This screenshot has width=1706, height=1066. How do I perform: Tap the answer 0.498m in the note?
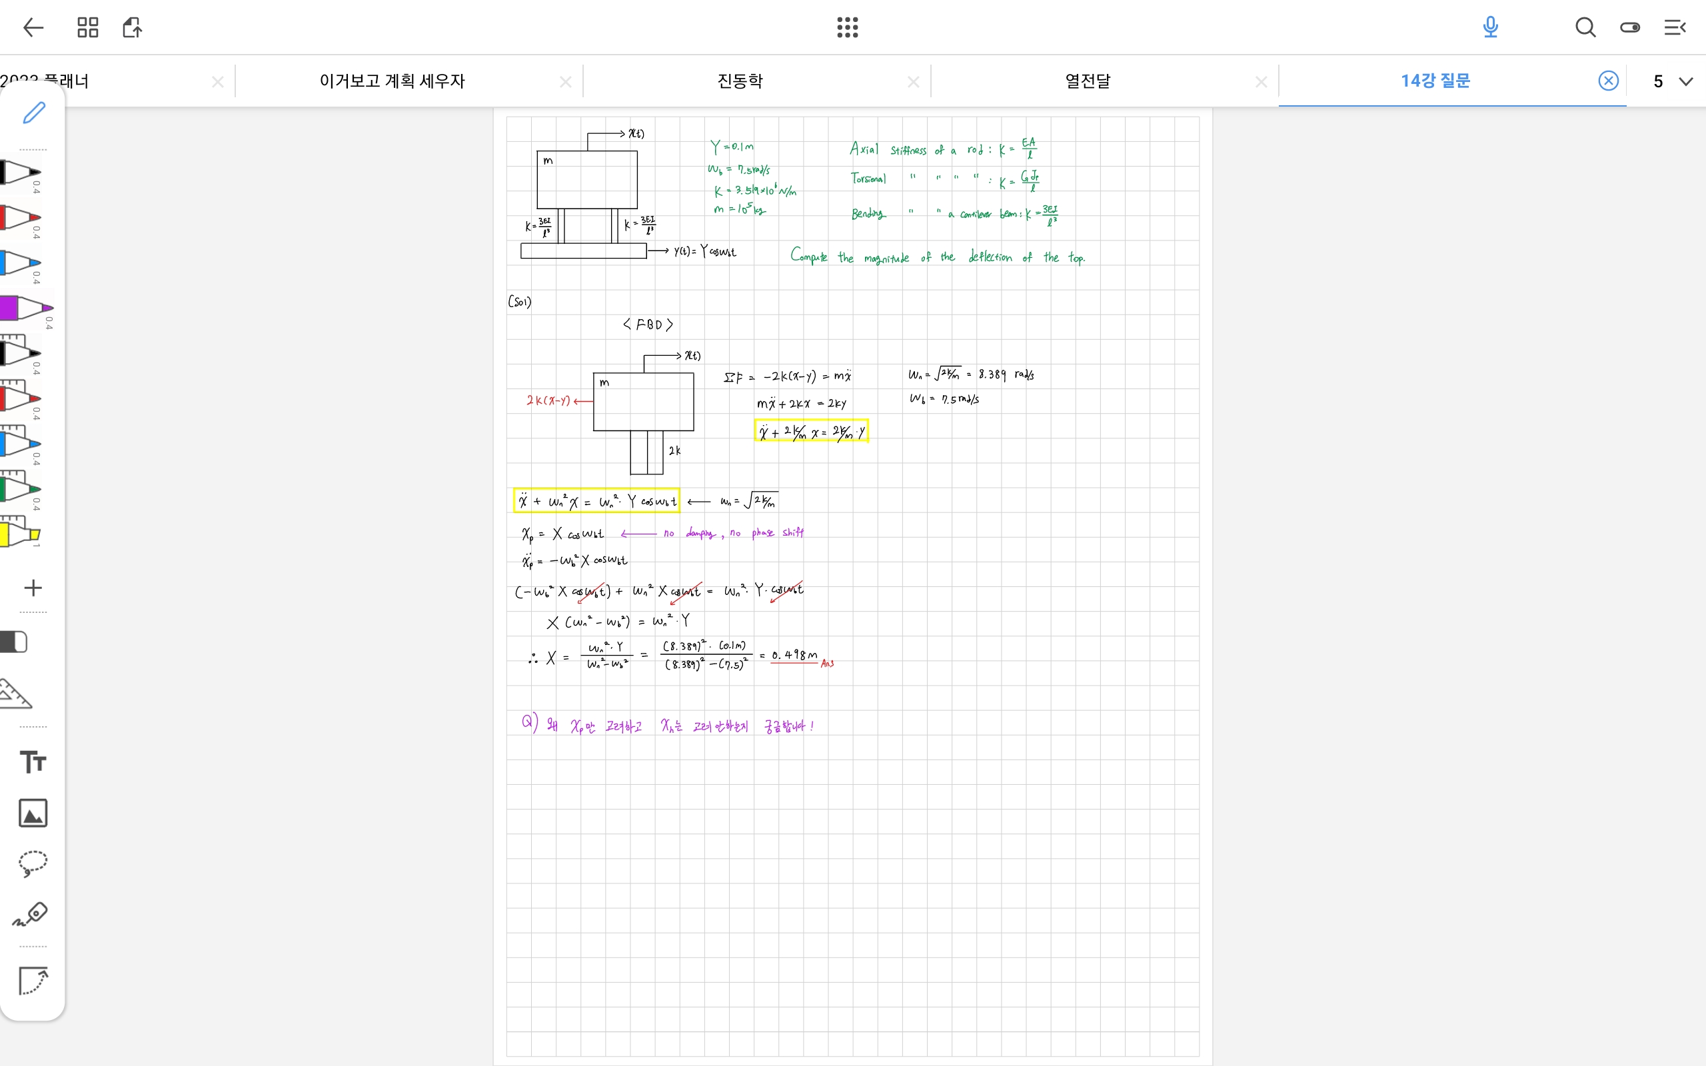click(x=794, y=655)
